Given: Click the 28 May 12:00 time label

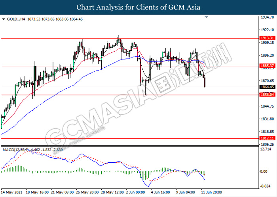Looking at the screenshot, I should click(x=112, y=192).
